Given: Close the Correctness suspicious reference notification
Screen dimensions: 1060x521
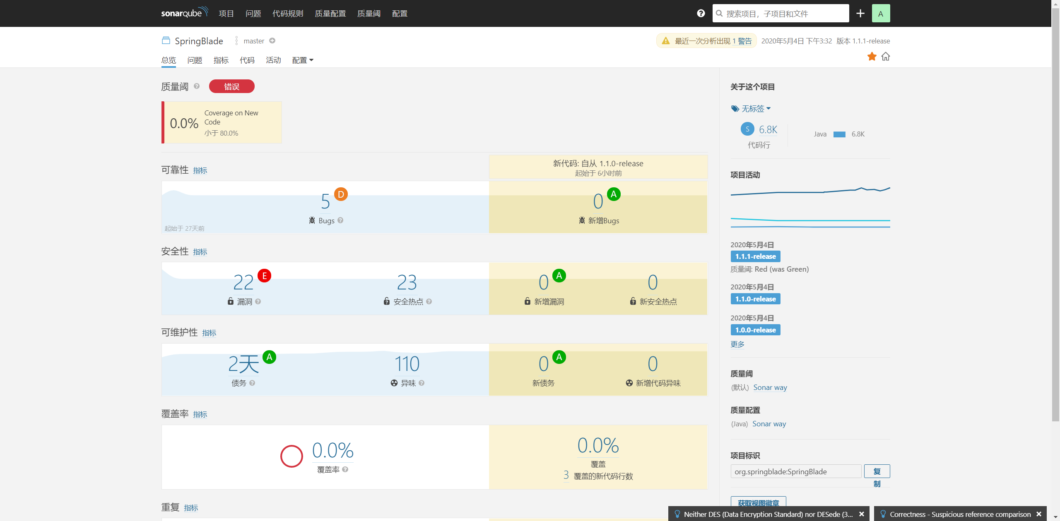Looking at the screenshot, I should (1038, 514).
